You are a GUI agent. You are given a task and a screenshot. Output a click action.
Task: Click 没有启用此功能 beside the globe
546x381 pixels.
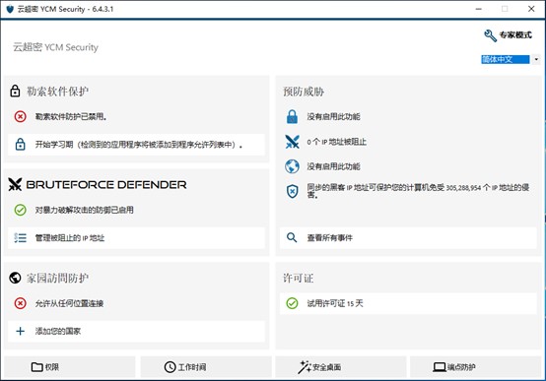pyautogui.click(x=333, y=166)
